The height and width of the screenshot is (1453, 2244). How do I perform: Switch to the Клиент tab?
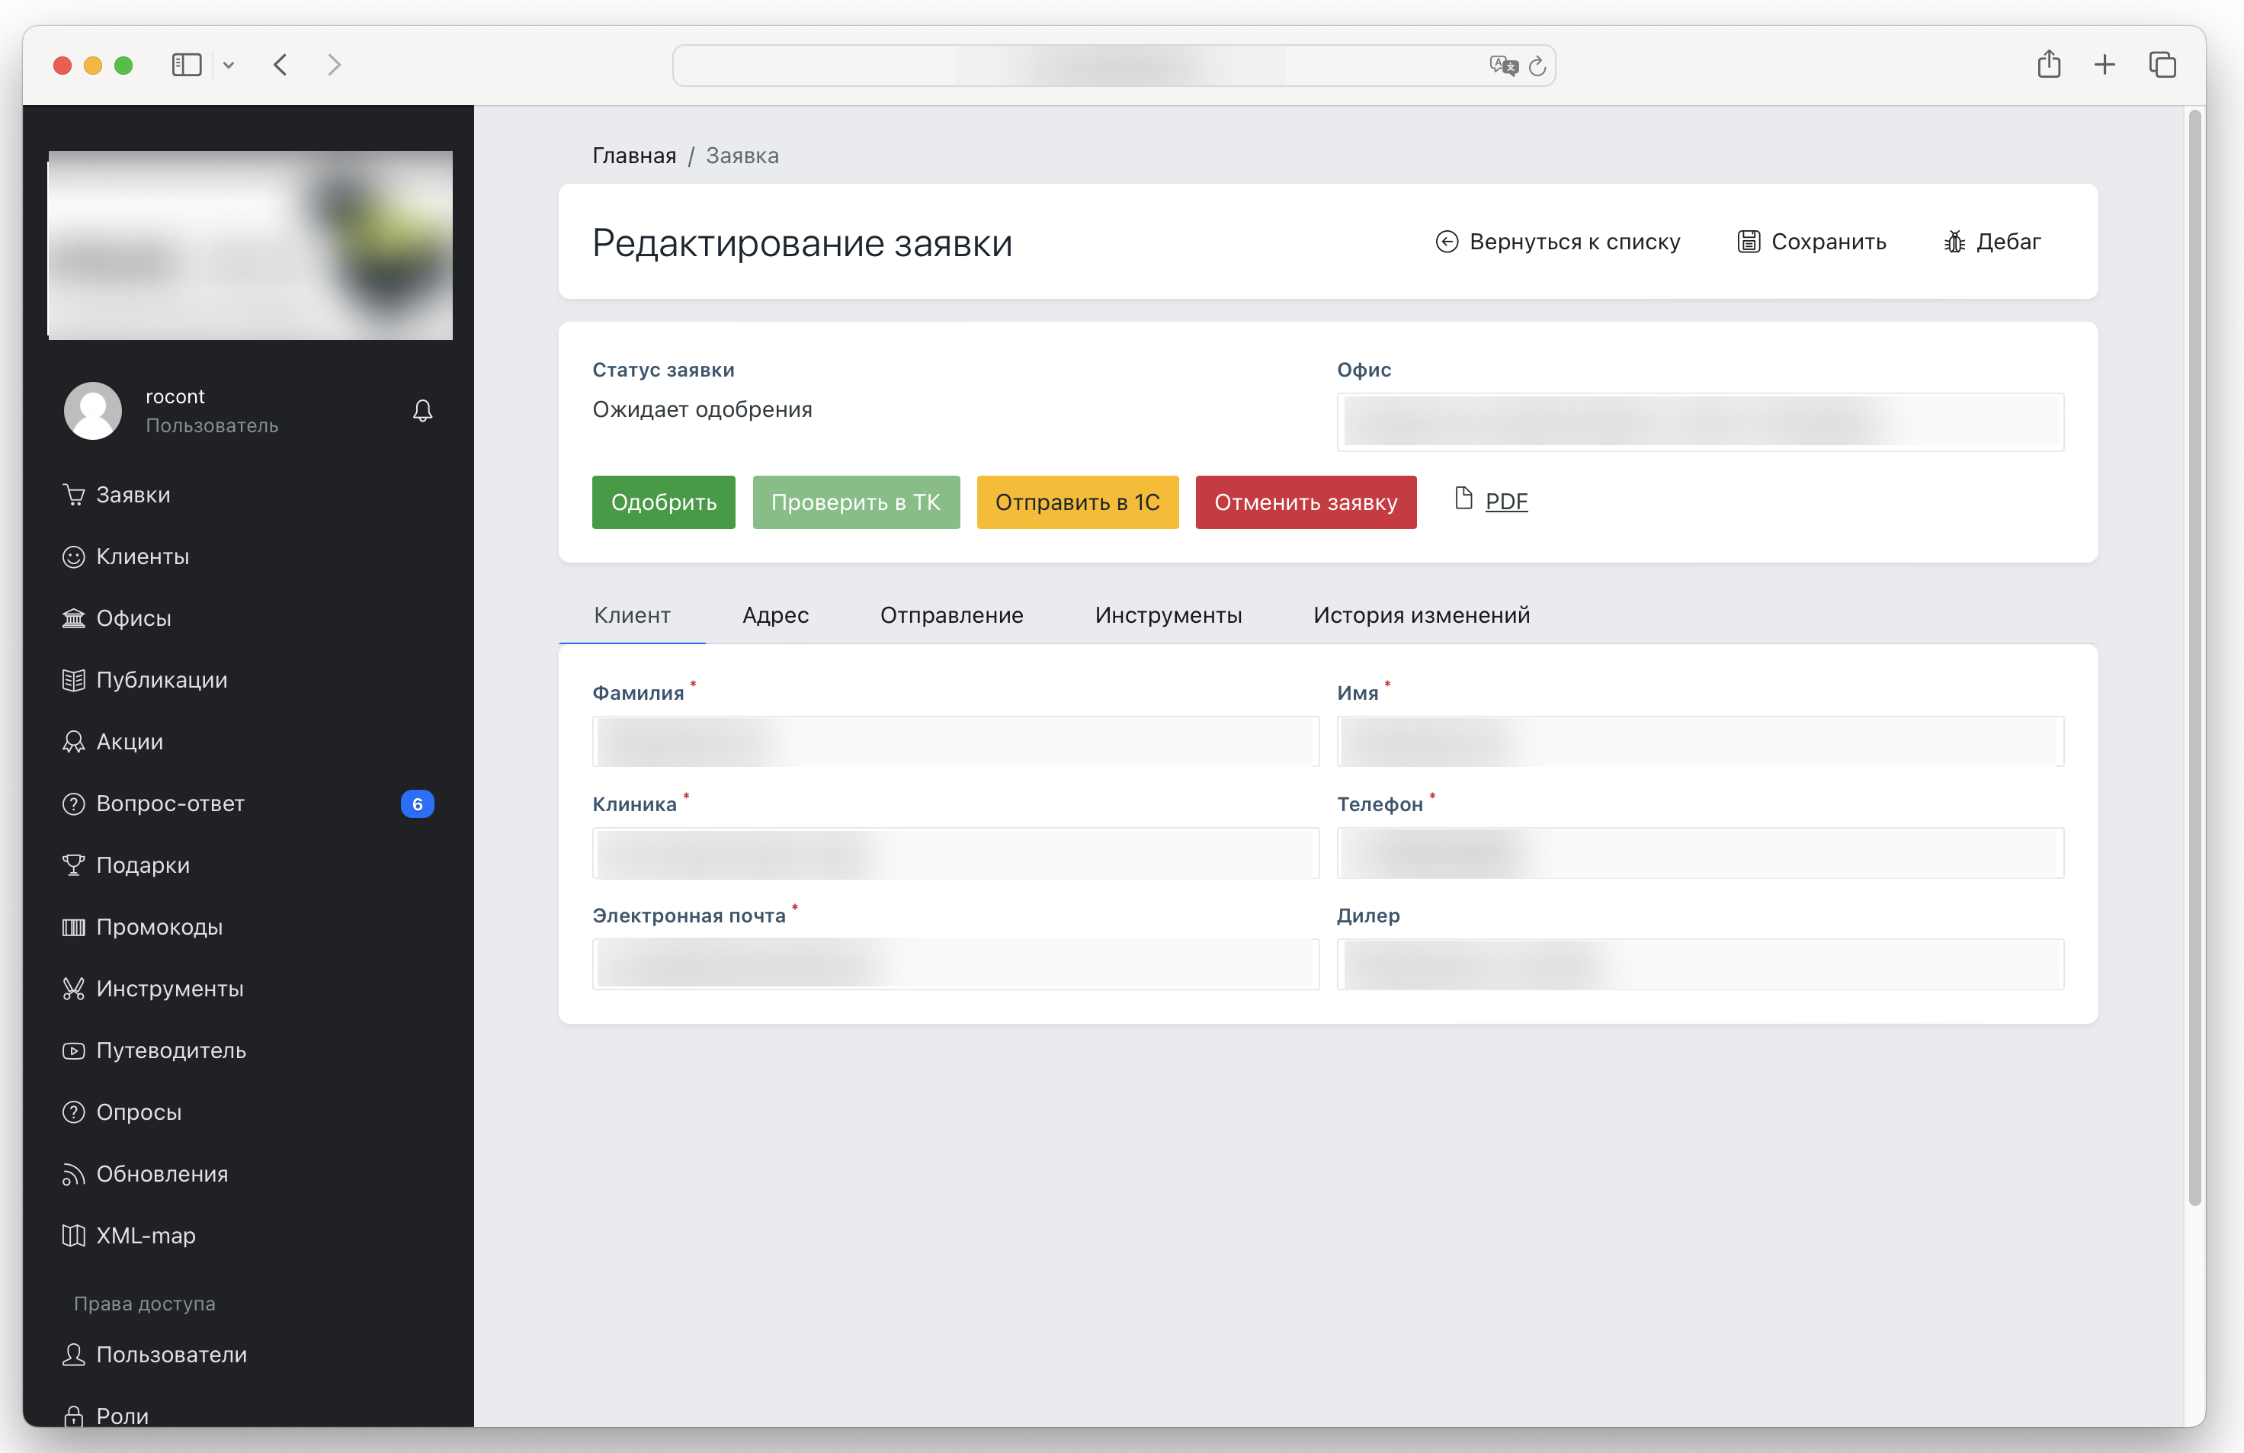[x=632, y=616]
